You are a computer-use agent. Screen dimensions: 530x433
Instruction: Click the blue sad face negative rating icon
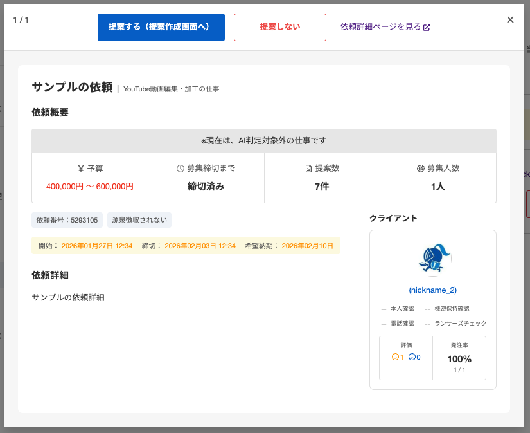pos(412,356)
